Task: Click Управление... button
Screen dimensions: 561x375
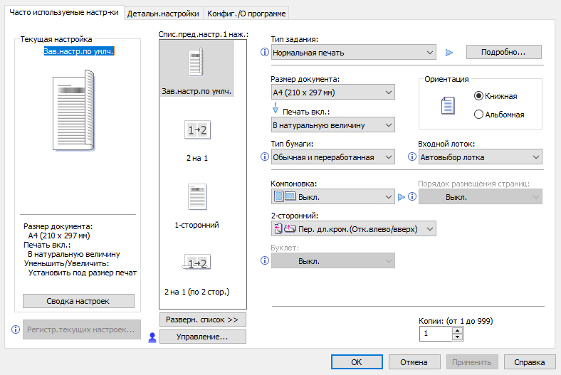Action: click(x=202, y=337)
